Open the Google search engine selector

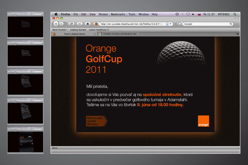tap(179, 24)
